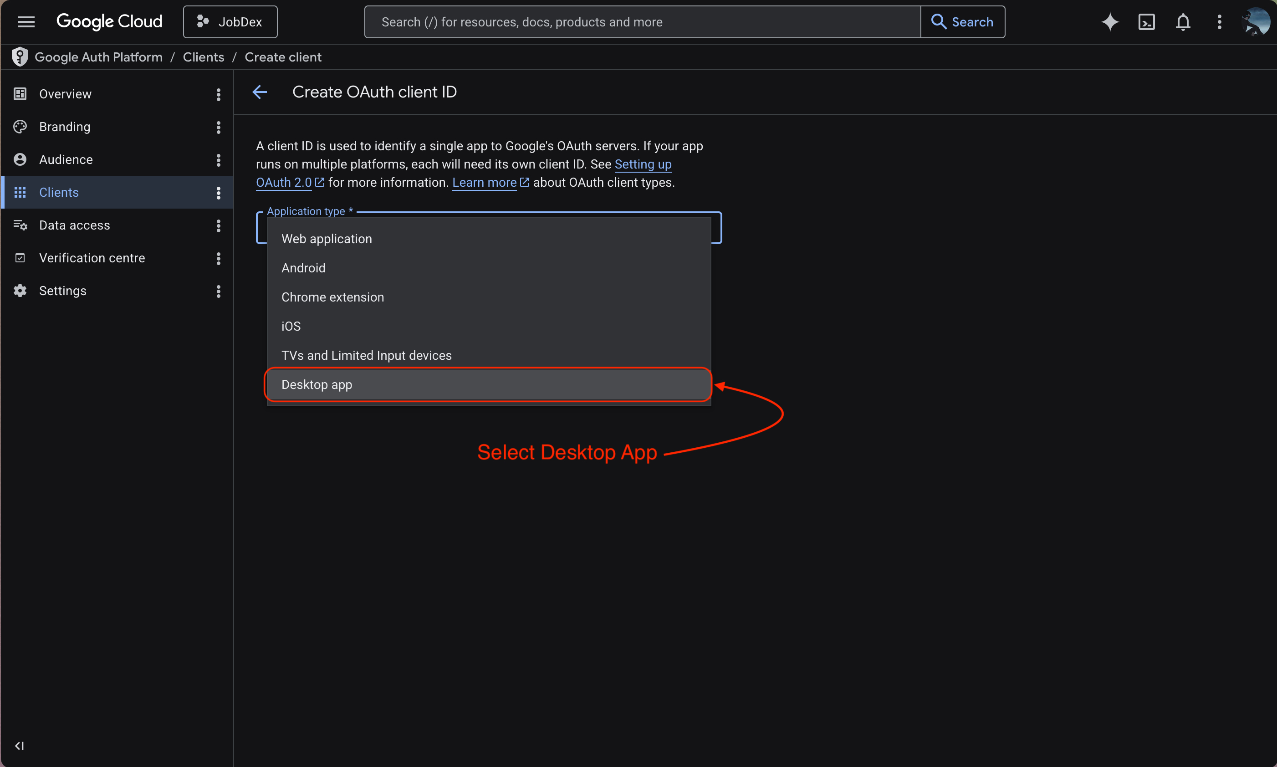The height and width of the screenshot is (767, 1277).
Task: Open the main navigation hamburger menu
Action: (x=26, y=22)
